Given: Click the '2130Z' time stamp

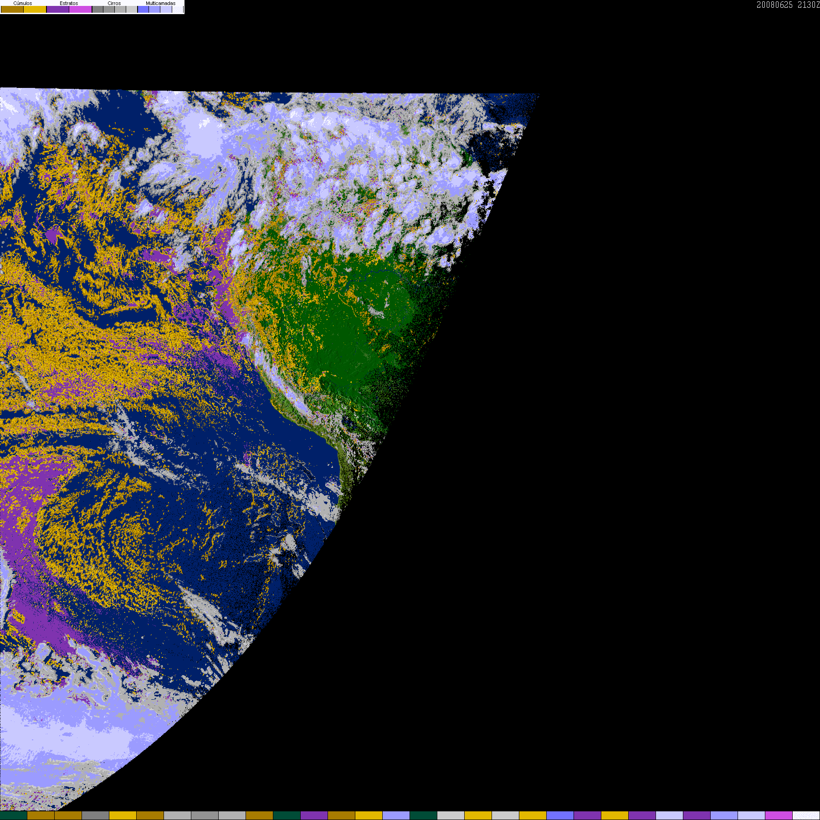Looking at the screenshot, I should point(809,5).
